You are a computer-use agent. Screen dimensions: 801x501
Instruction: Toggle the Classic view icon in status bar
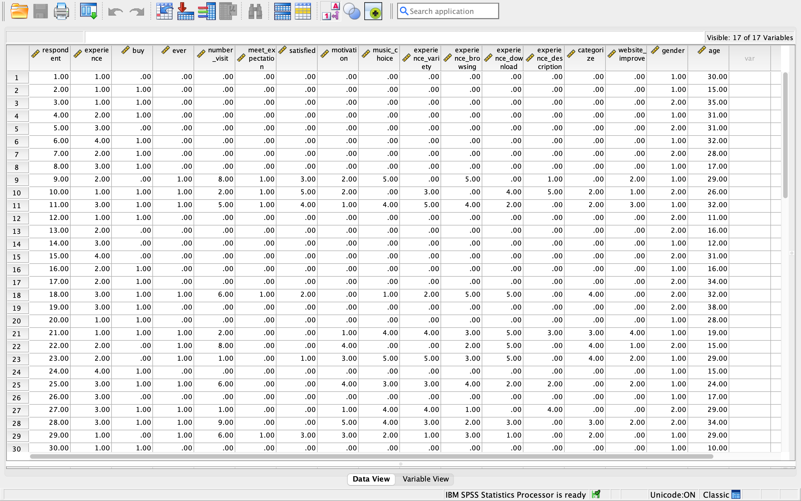tap(736, 494)
